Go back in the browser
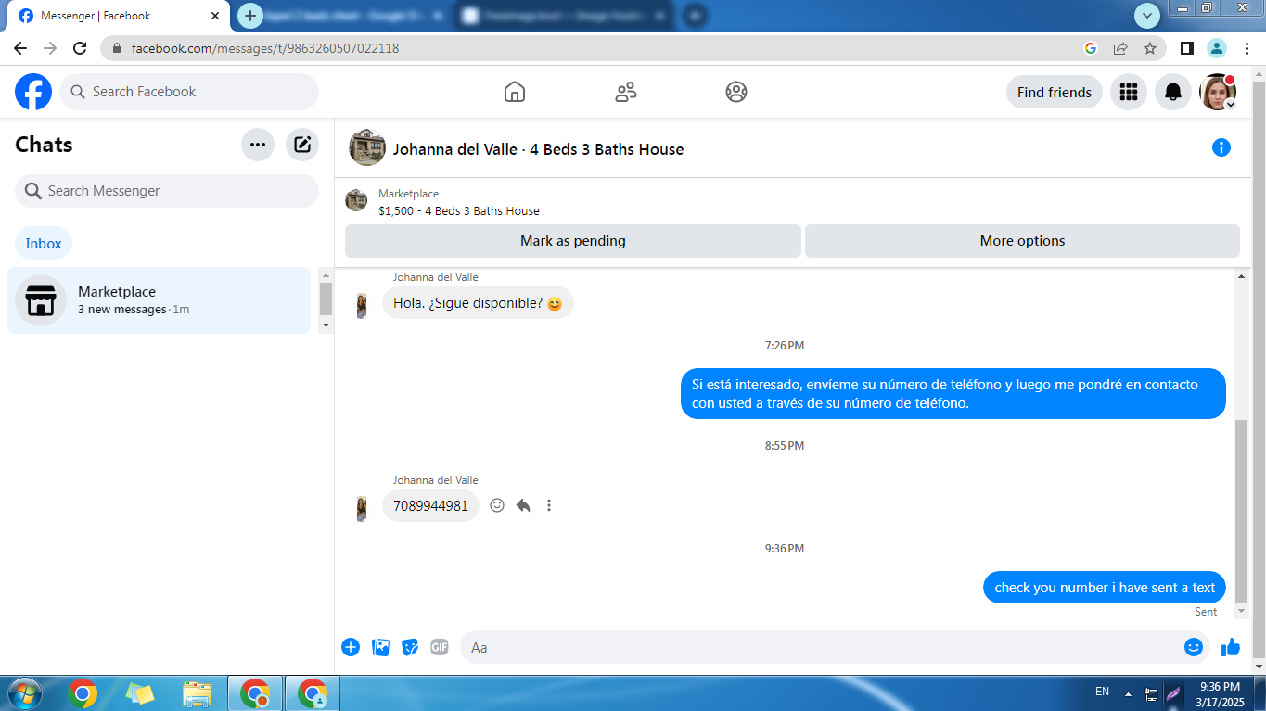This screenshot has width=1266, height=711. coord(20,48)
